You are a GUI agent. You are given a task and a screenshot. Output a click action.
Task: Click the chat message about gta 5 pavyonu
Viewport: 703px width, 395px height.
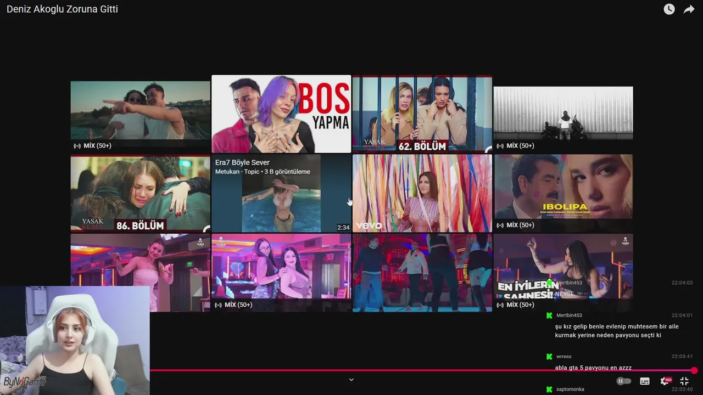[x=593, y=368]
